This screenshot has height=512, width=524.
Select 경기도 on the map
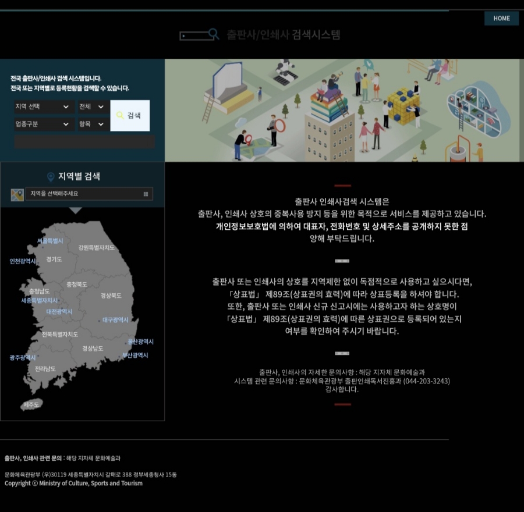(x=54, y=259)
